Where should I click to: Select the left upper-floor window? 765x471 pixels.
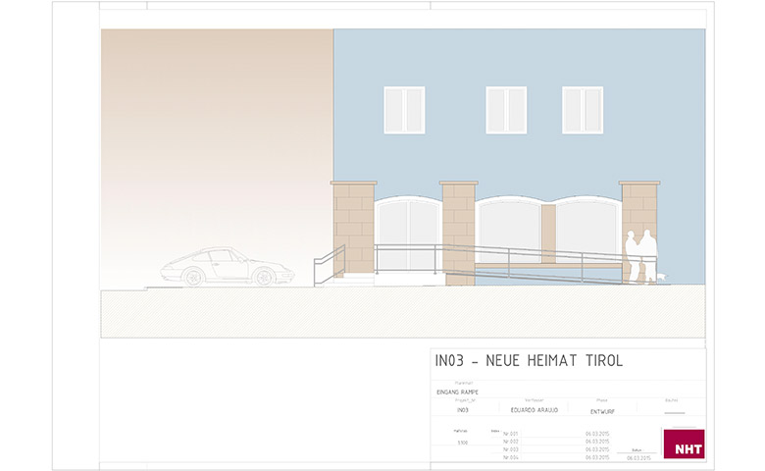pos(404,110)
